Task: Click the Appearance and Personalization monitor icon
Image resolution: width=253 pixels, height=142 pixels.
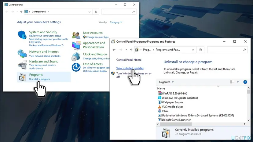Action: [76, 46]
